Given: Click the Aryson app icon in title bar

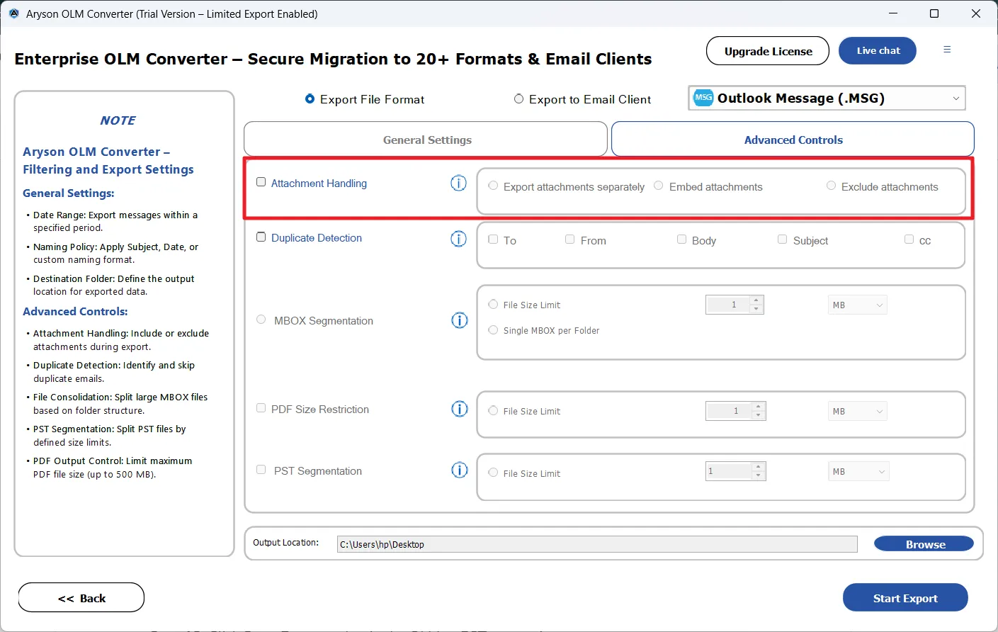Looking at the screenshot, I should 13,13.
